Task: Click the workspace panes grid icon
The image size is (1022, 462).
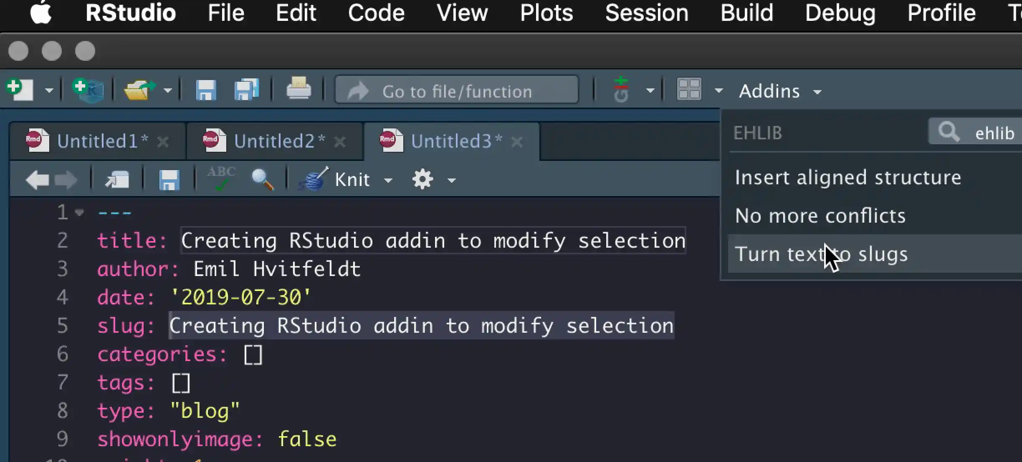Action: [x=689, y=90]
